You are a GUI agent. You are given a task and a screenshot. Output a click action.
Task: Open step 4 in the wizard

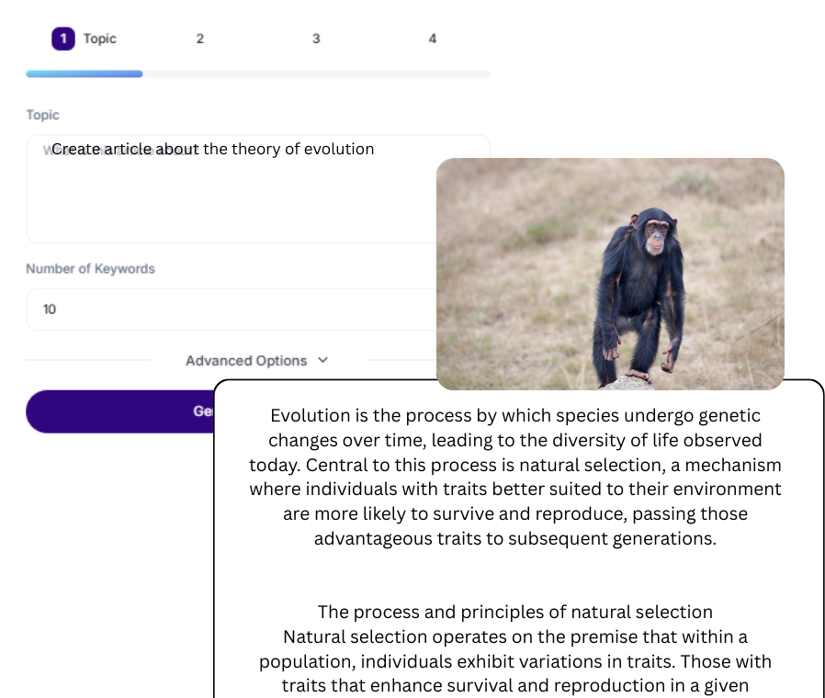click(432, 39)
